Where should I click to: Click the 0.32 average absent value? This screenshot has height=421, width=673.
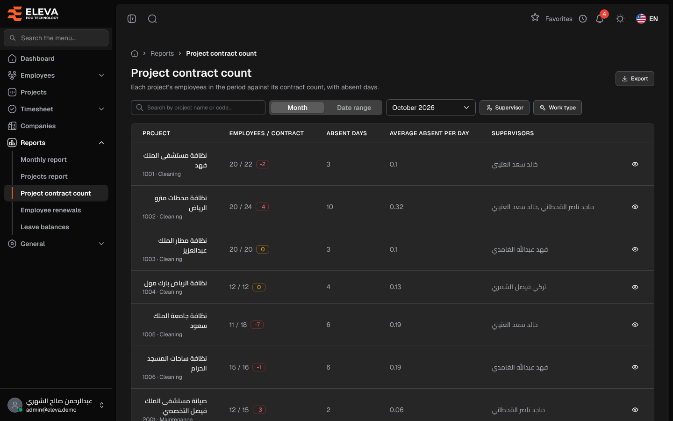tap(396, 207)
